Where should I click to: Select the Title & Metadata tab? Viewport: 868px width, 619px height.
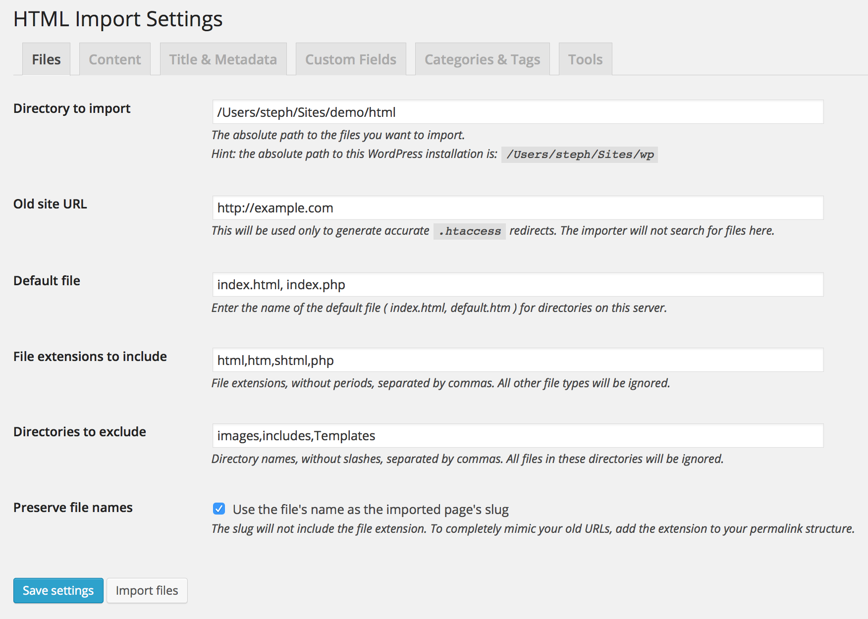click(x=223, y=59)
